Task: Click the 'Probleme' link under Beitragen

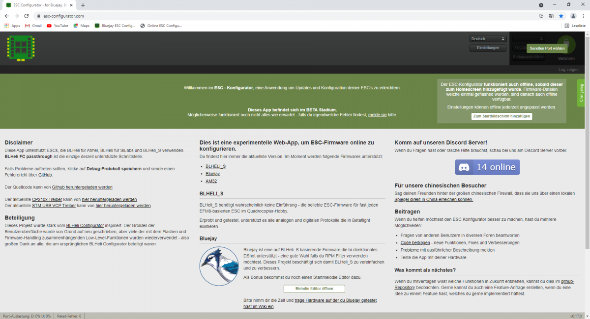Action: pos(410,250)
